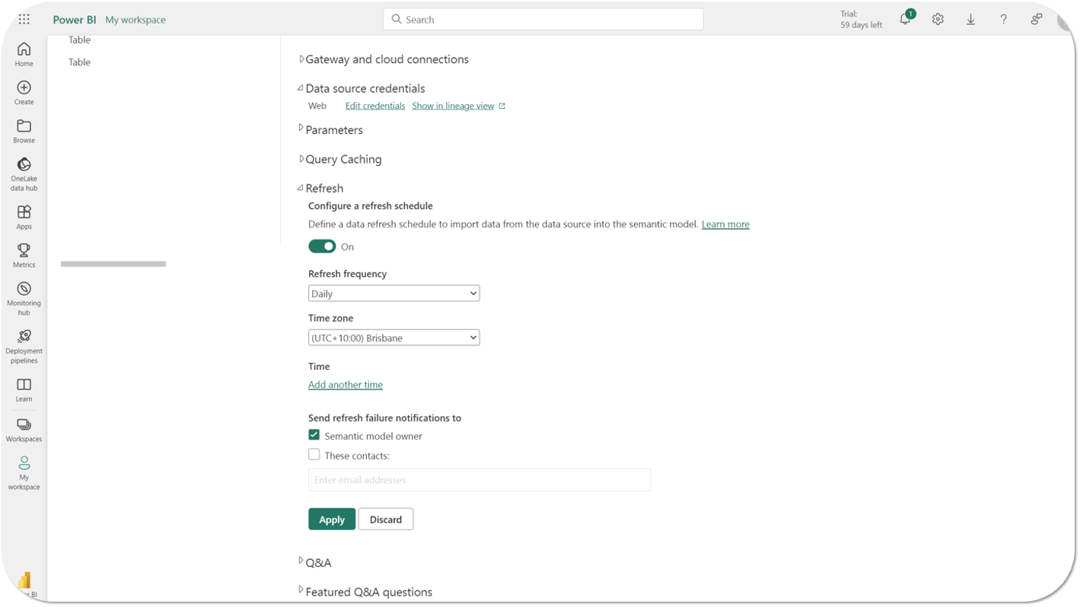This screenshot has width=1080, height=607.
Task: Open the app launcher waffle icon
Action: click(24, 20)
